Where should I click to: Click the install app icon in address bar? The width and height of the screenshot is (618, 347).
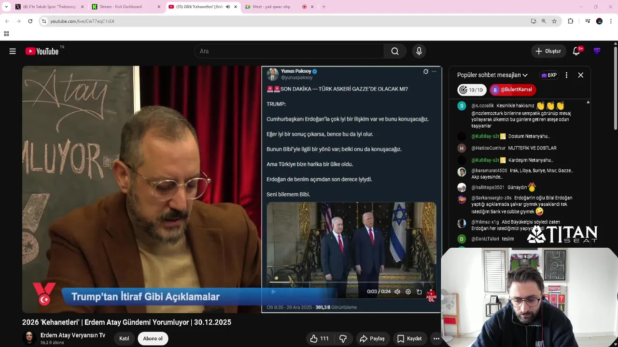click(x=534, y=21)
